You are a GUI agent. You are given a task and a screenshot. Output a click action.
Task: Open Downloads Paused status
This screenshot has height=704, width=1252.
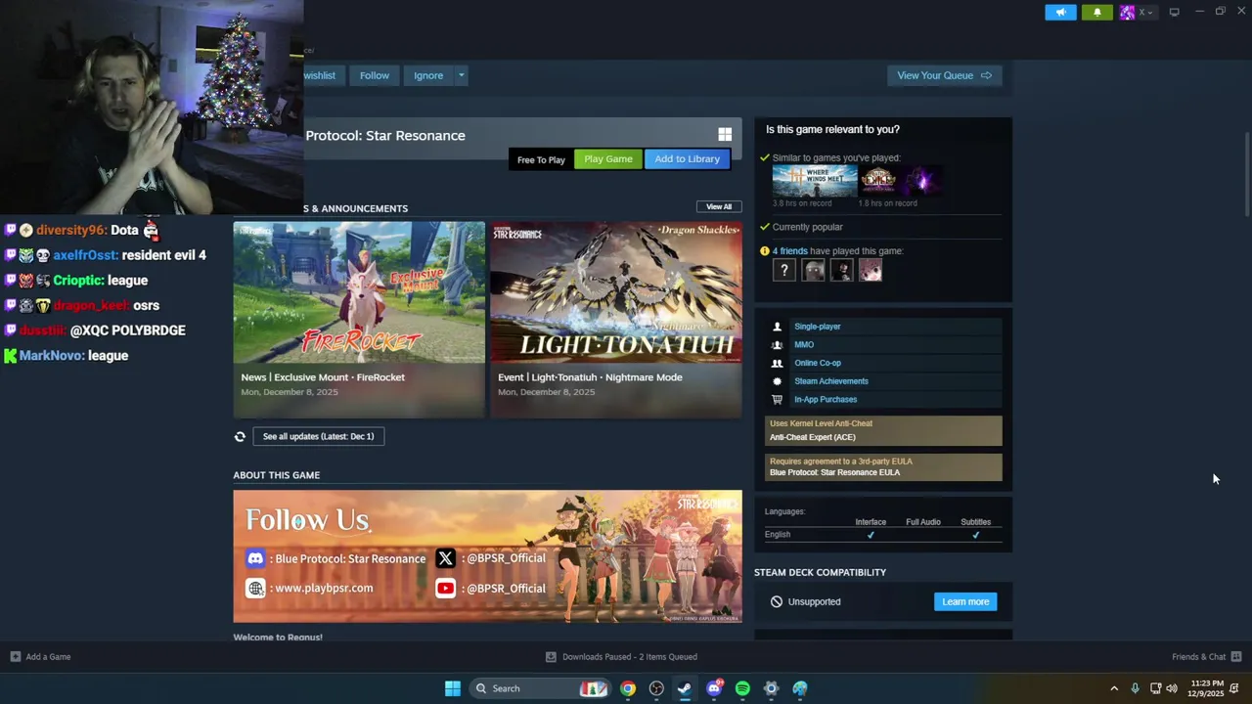pyautogui.click(x=621, y=657)
